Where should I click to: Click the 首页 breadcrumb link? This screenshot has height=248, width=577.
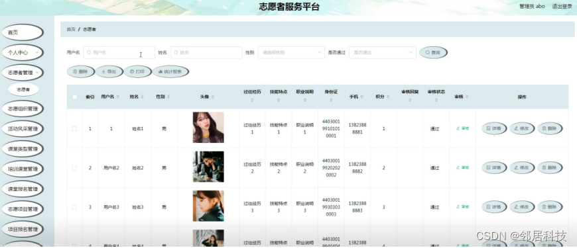[71, 29]
